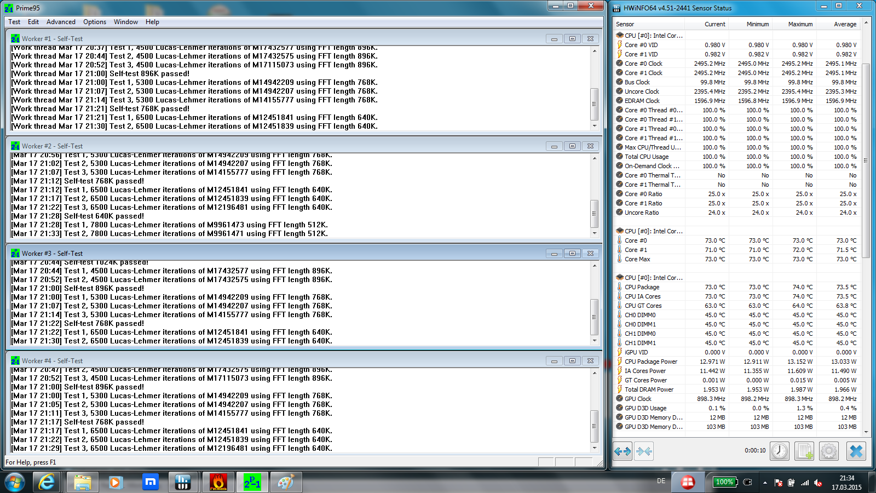This screenshot has height=493, width=876.
Task: Click the Average column header
Action: [x=845, y=24]
